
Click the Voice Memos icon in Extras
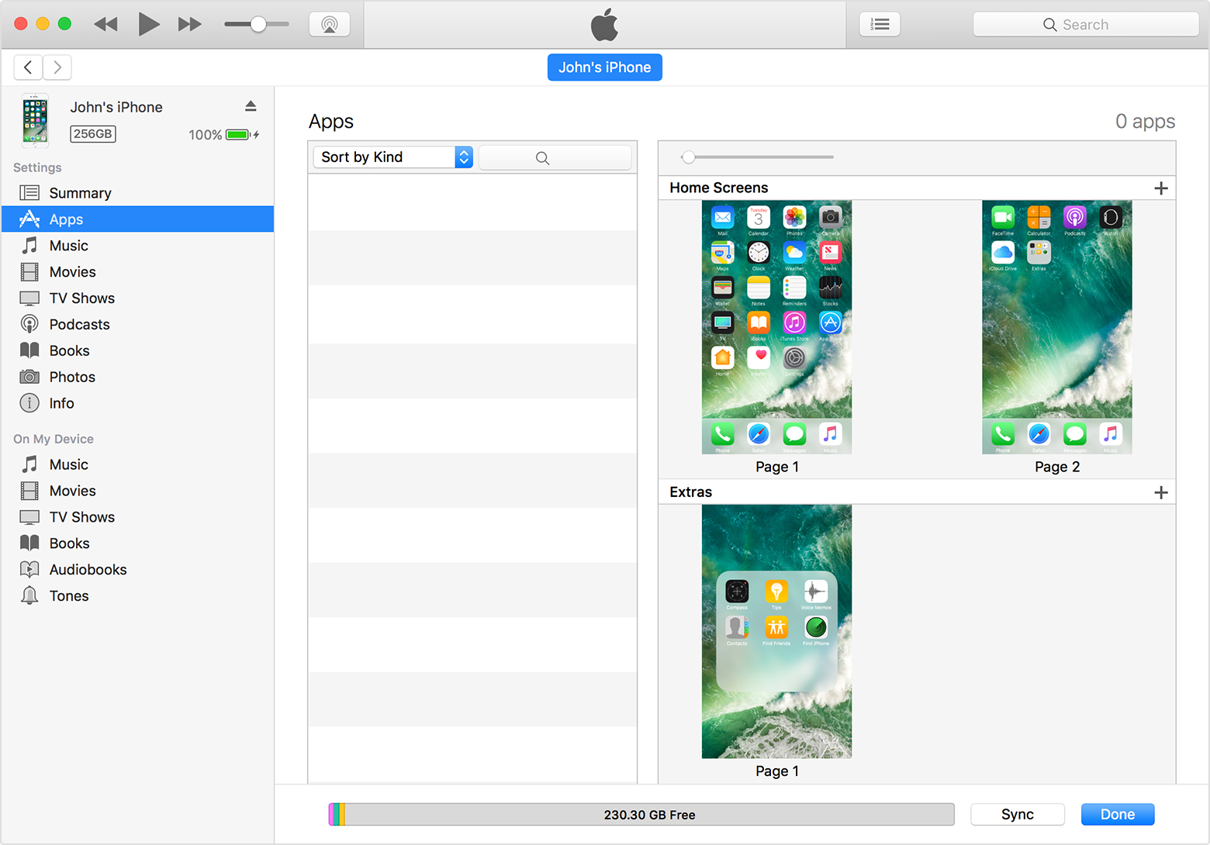(x=816, y=591)
